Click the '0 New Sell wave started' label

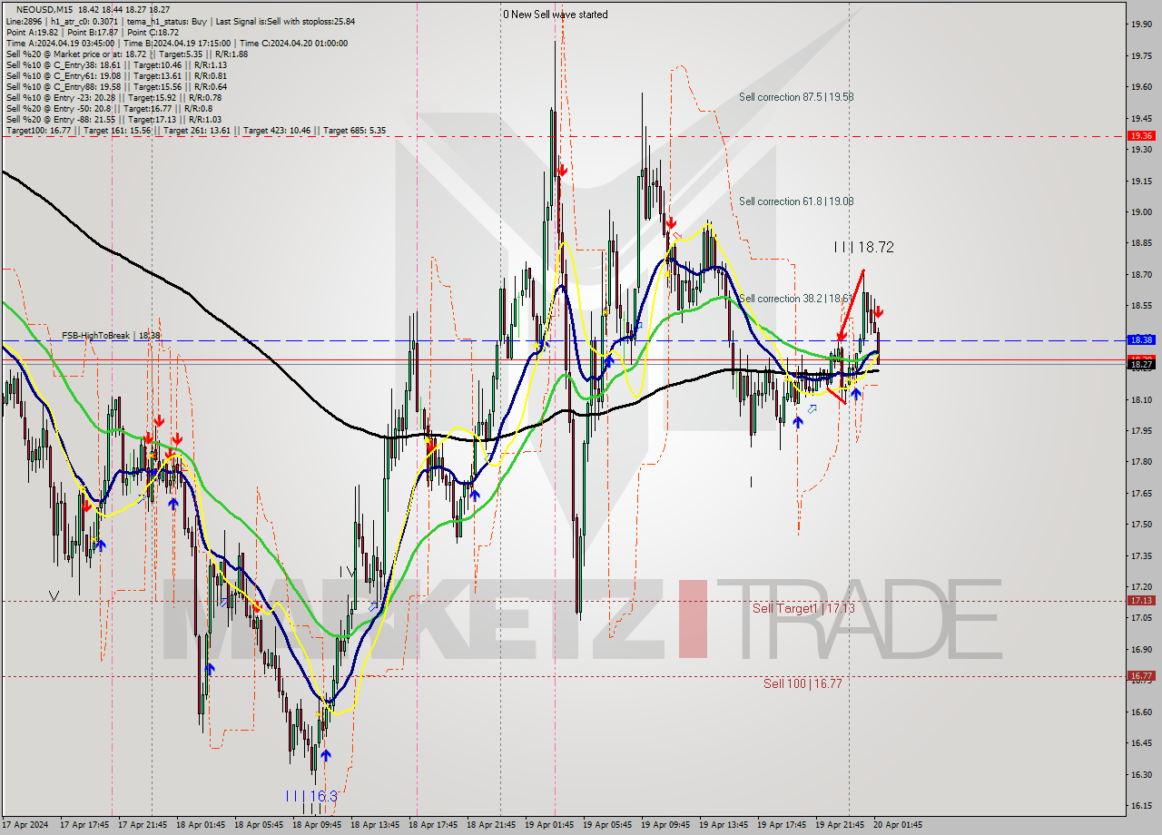pyautogui.click(x=556, y=15)
